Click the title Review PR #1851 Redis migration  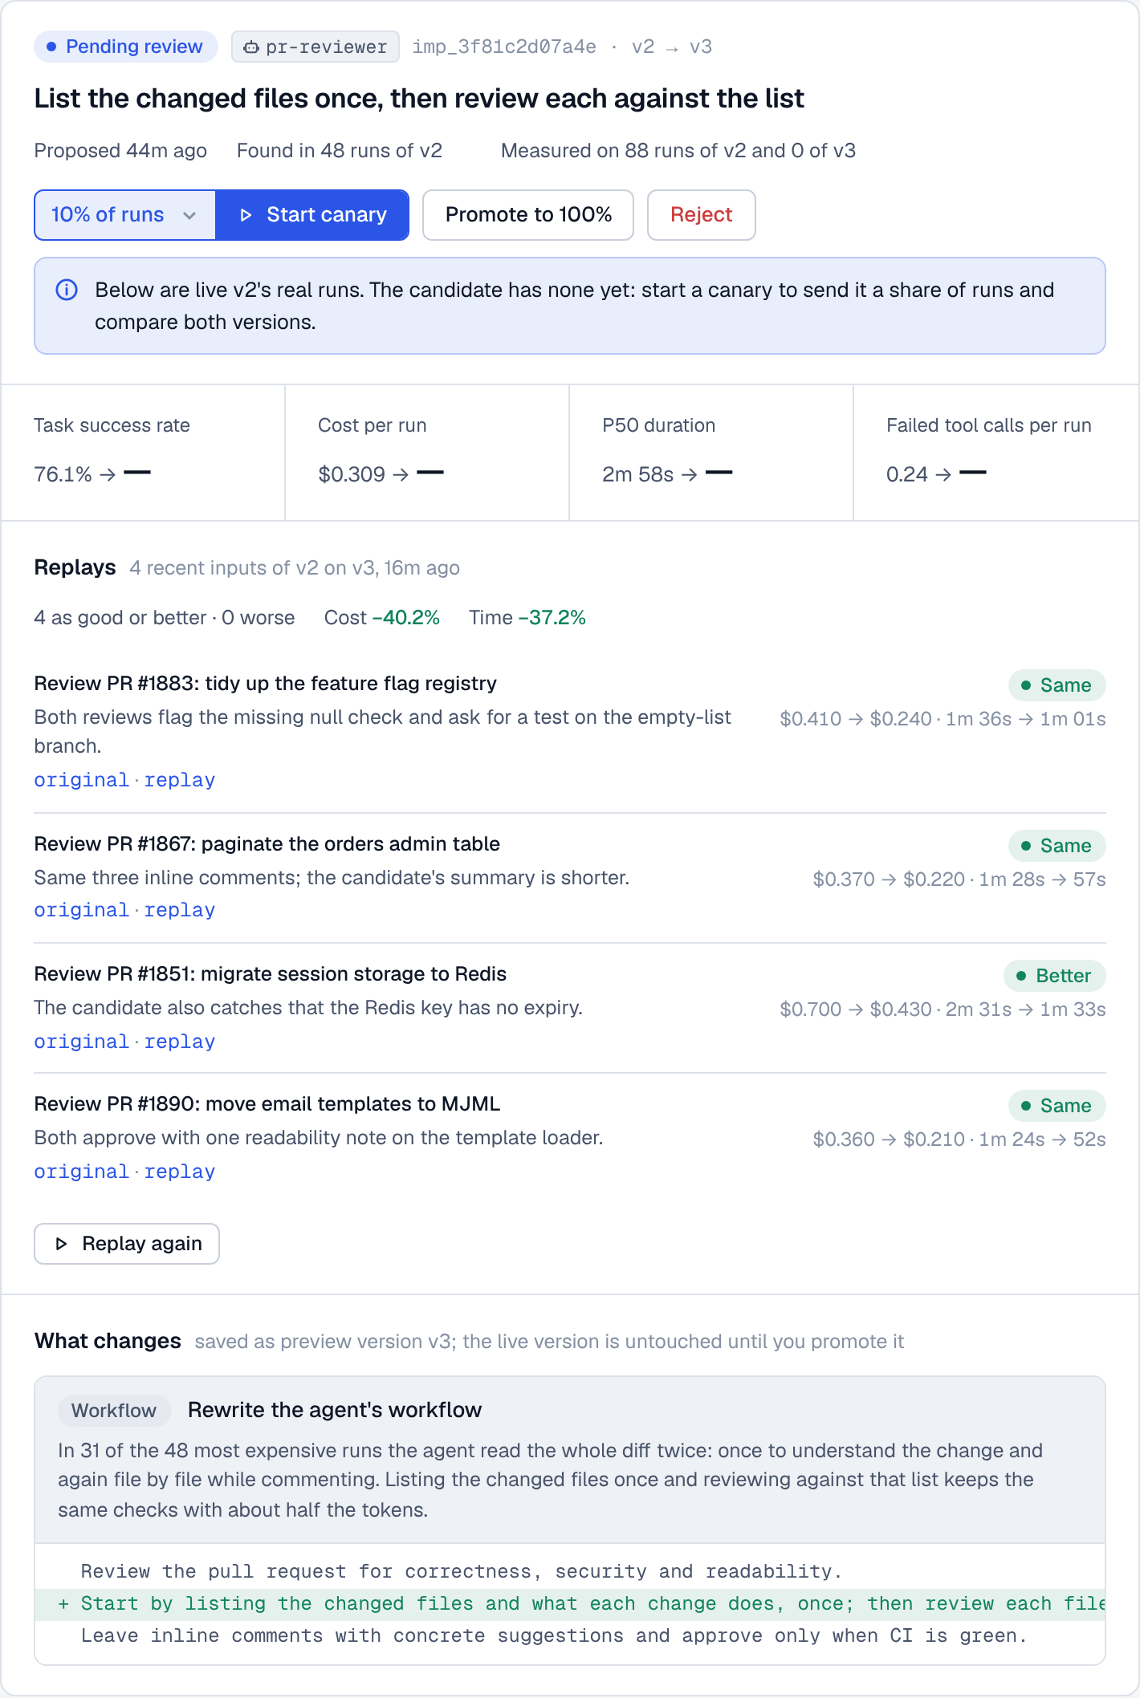(x=271, y=974)
